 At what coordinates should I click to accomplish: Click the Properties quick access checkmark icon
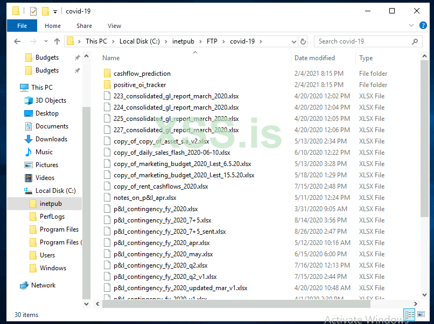33,11
